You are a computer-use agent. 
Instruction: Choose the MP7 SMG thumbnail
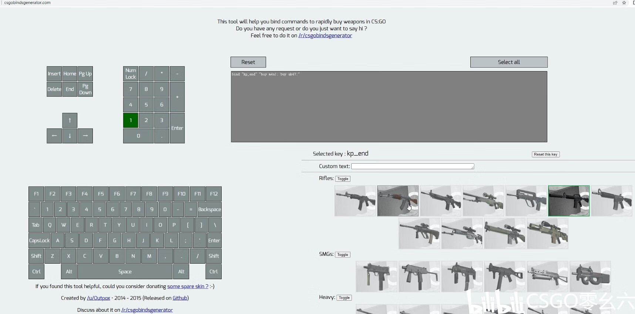point(462,277)
